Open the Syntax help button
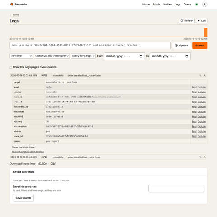 (x=181, y=46)
